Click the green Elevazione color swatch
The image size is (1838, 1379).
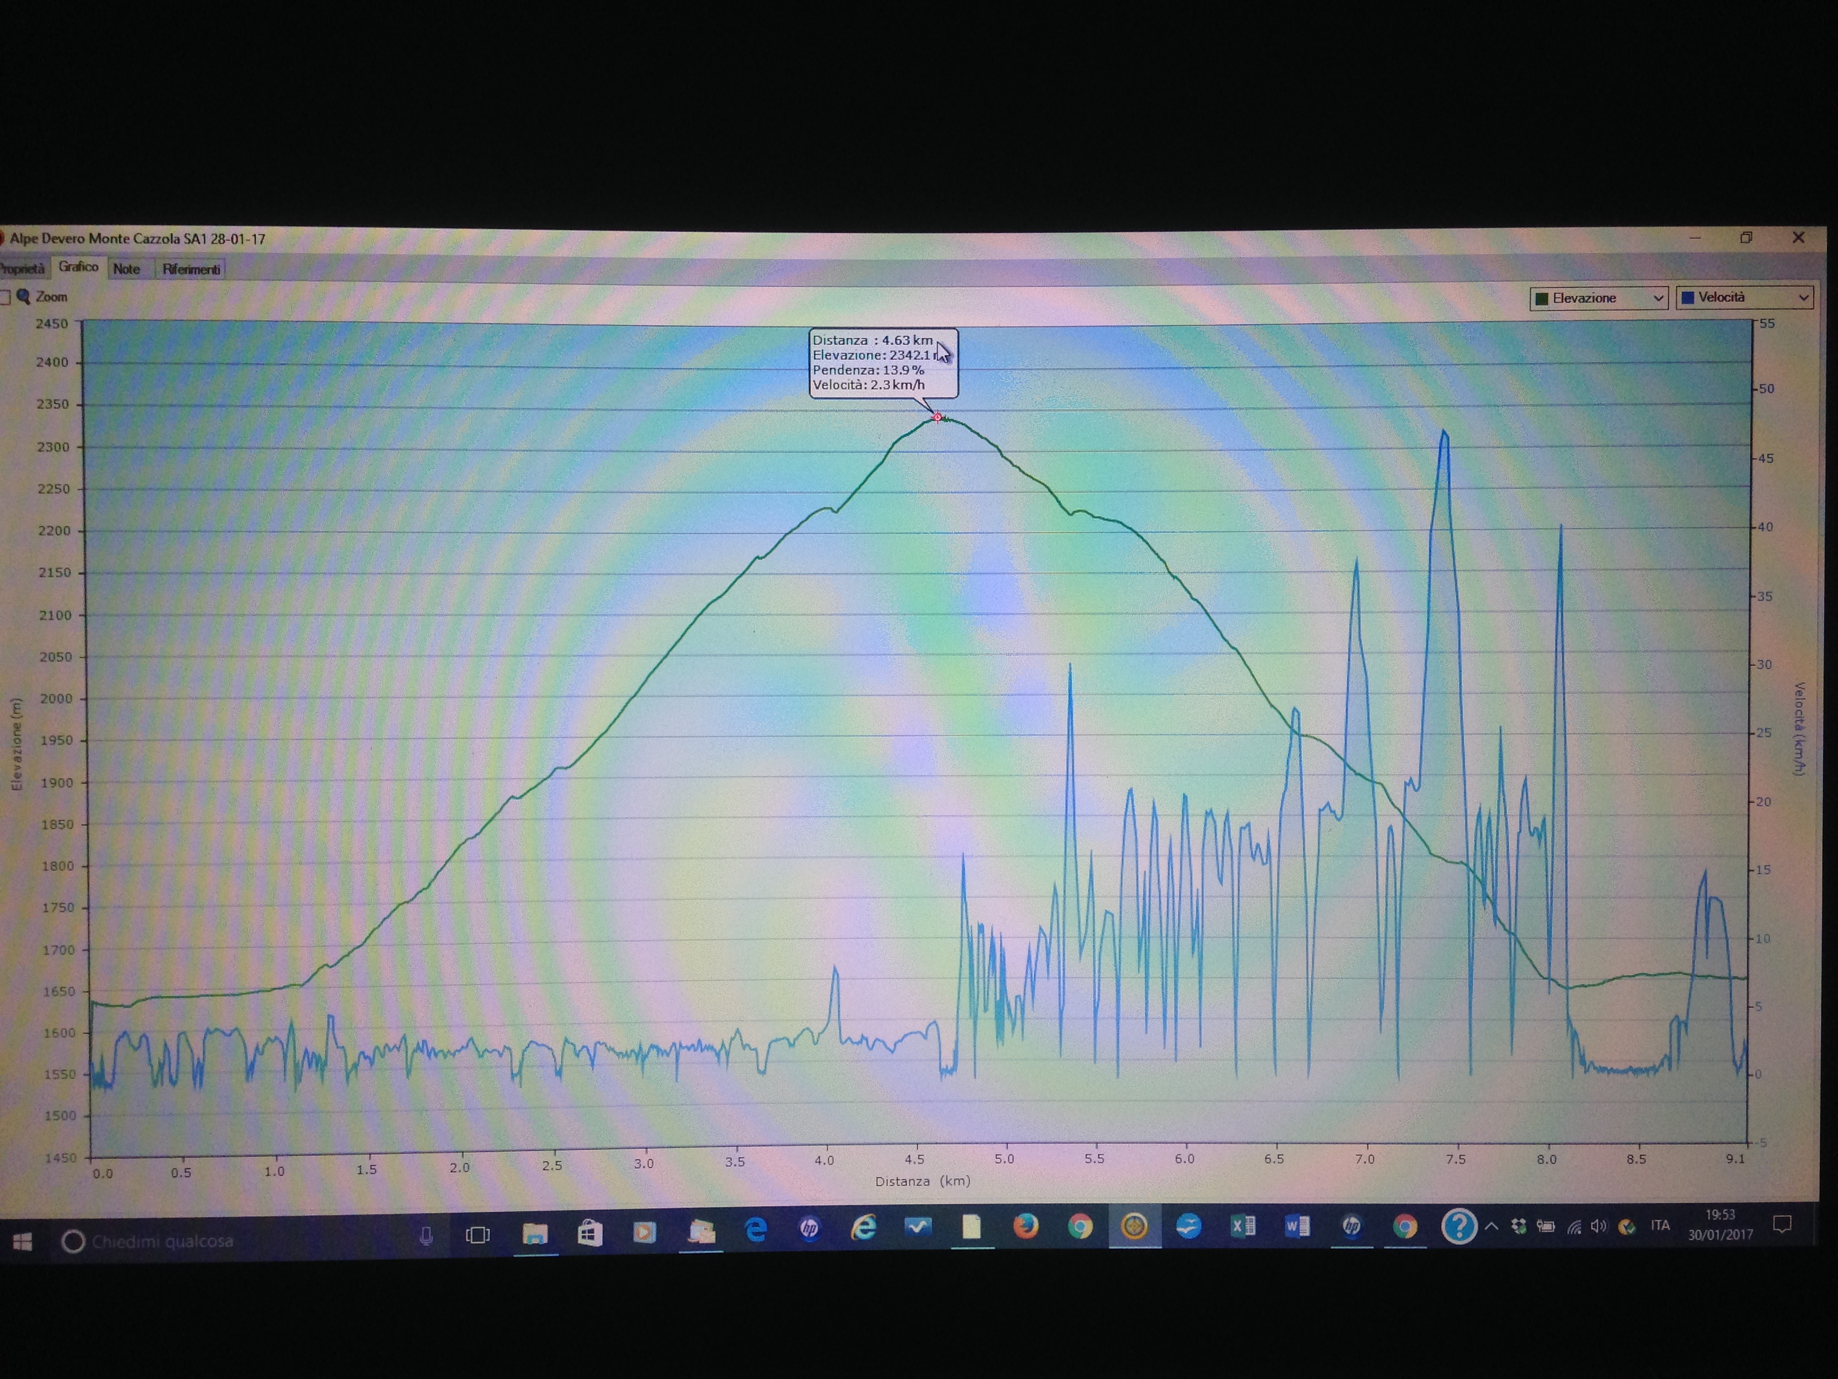(x=1541, y=299)
